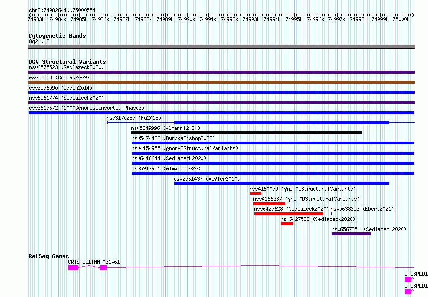The height and width of the screenshot is (297, 428).
Task: Select second magenta exon of CRISPLD1|NM_031461
Action: [103, 268]
